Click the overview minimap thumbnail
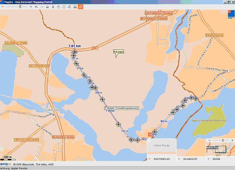Screen dimensions: 235x170 tap(220, 149)
